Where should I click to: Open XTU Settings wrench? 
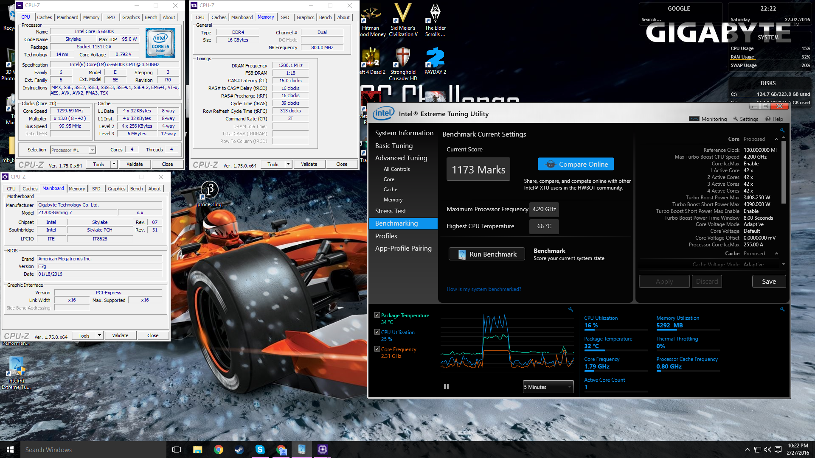(x=745, y=119)
